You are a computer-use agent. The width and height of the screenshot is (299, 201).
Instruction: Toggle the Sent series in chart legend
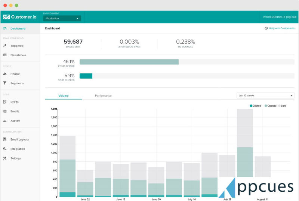[x=282, y=106]
